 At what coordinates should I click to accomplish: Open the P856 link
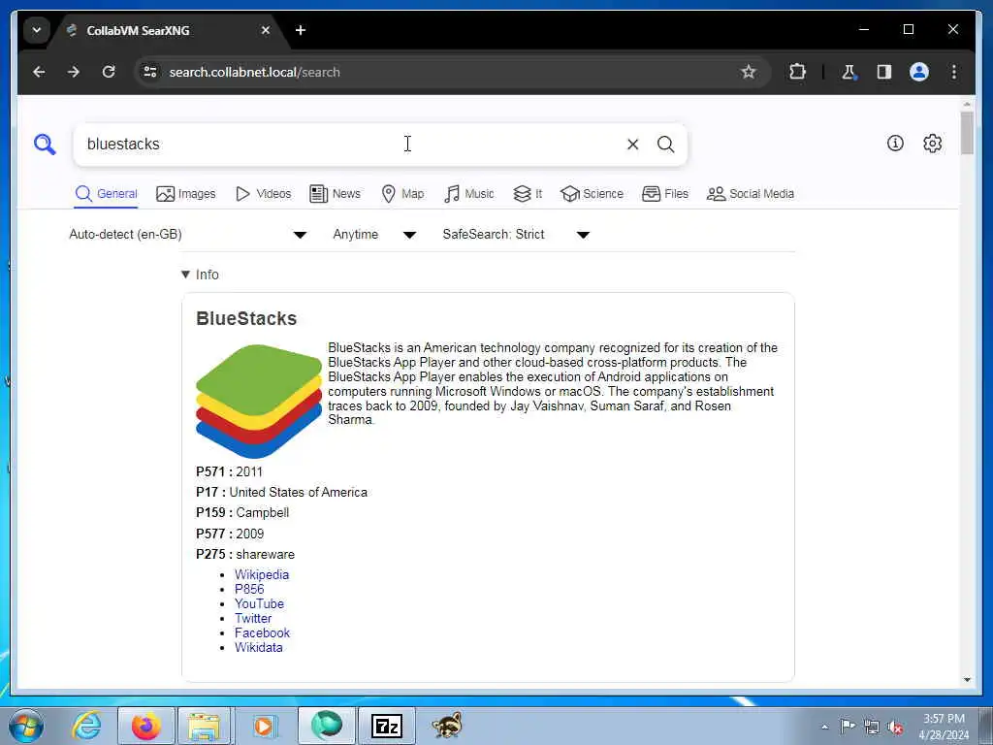(249, 589)
